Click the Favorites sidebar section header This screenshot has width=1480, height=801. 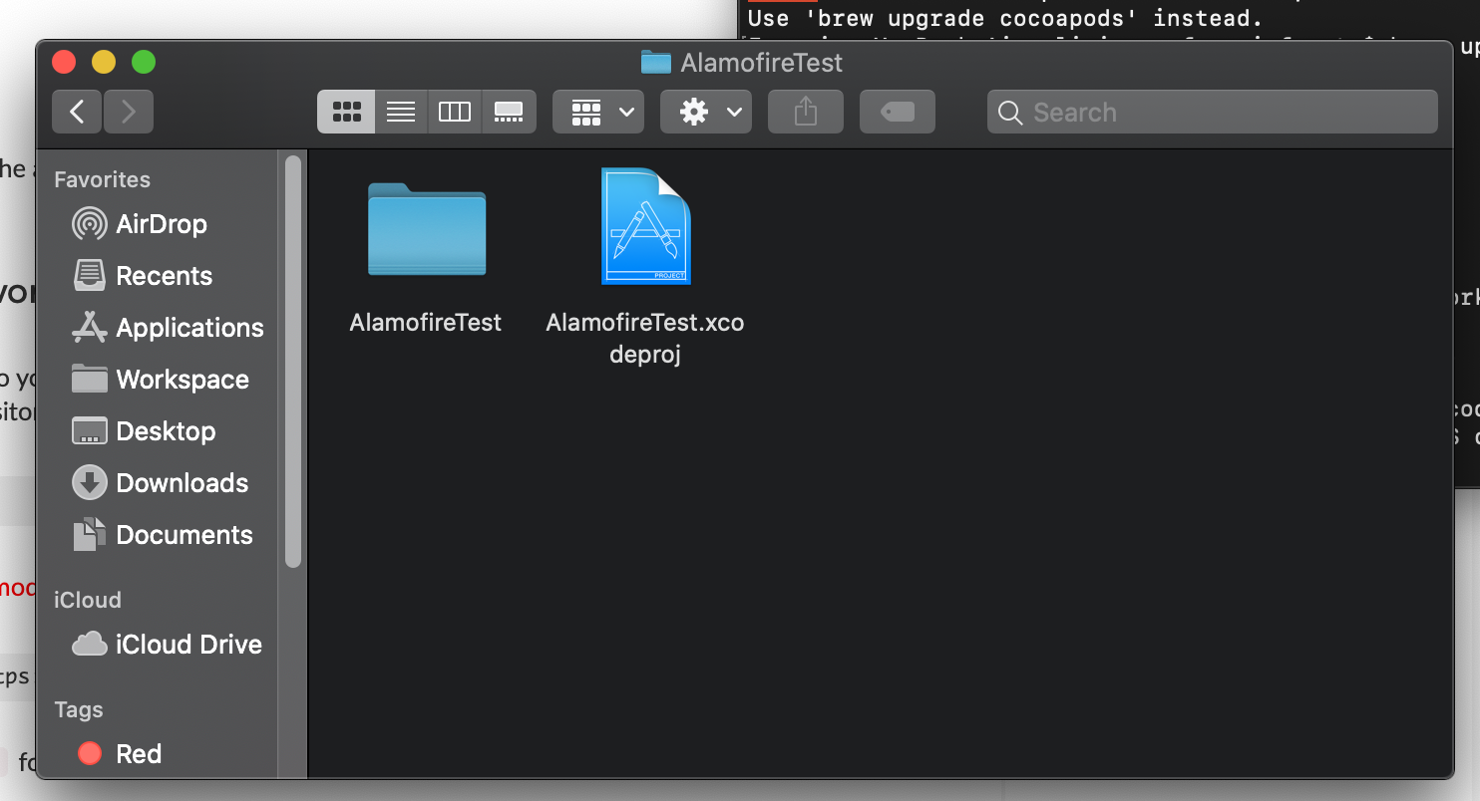pos(102,179)
